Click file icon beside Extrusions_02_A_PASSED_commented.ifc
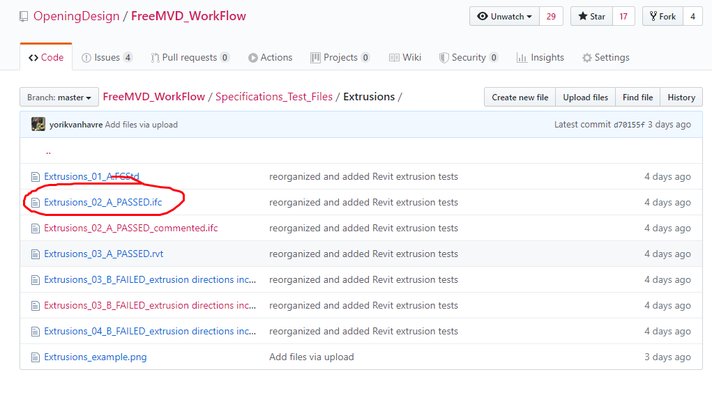The image size is (712, 395). pyautogui.click(x=36, y=229)
